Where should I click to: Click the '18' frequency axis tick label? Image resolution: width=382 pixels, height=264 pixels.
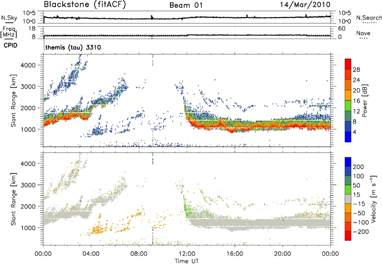[x=32, y=29]
